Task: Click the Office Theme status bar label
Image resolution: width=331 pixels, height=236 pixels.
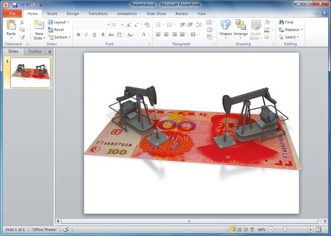Action: 44,230
